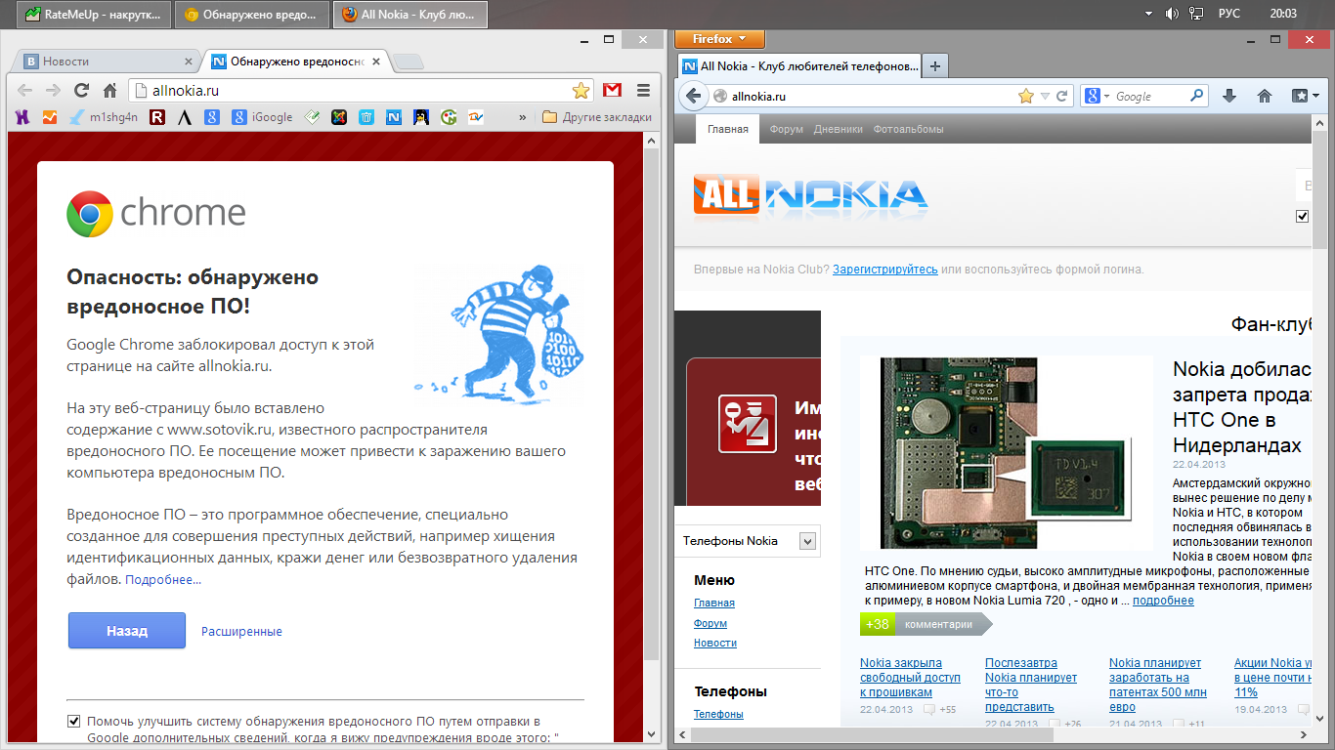This screenshot has width=1335, height=750.
Task: Open the iGoogle bookmark
Action: coord(262,117)
